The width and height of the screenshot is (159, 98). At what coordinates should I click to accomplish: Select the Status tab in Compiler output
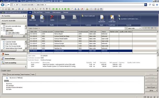[x=4, y=74]
